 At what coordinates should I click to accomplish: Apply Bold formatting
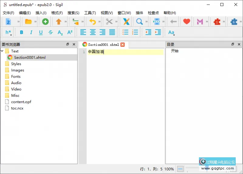pos(22,32)
